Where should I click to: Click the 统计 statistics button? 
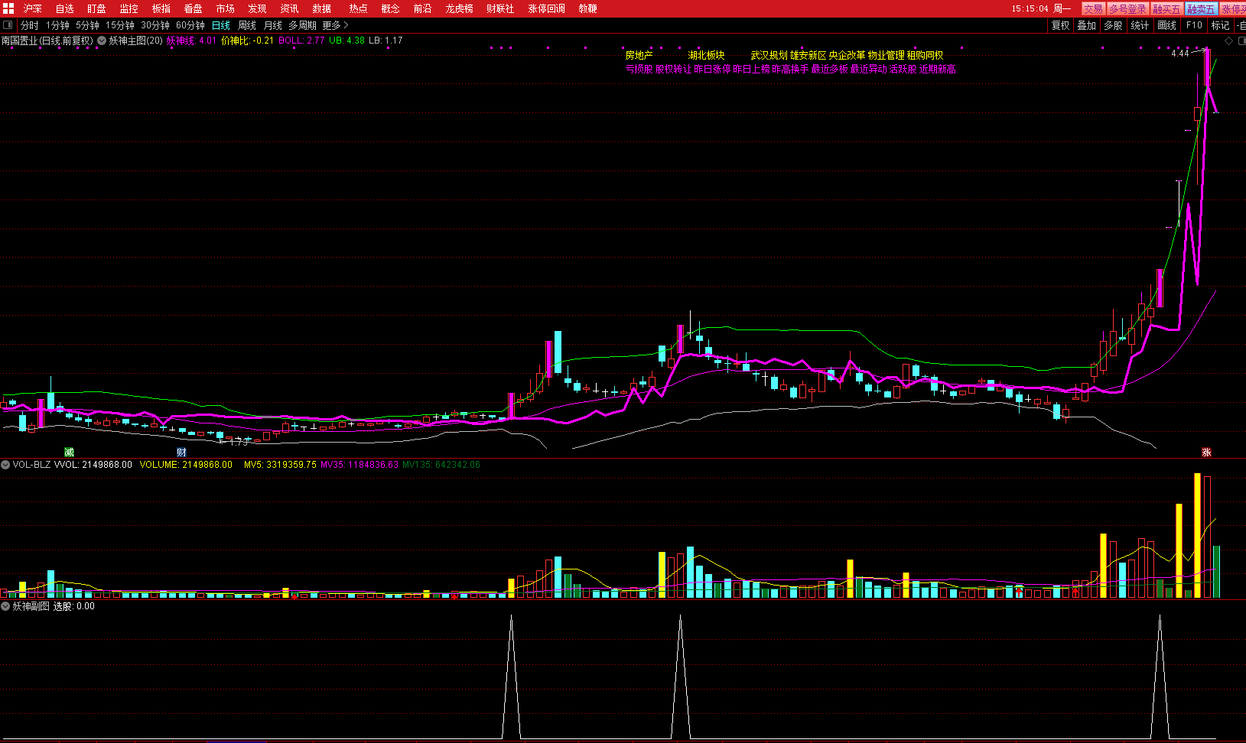click(x=1140, y=25)
